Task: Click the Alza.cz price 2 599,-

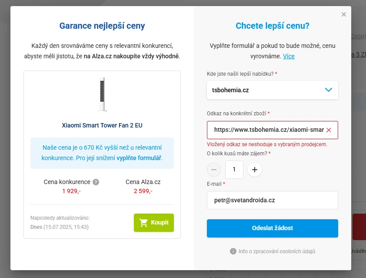Action: coord(143,191)
